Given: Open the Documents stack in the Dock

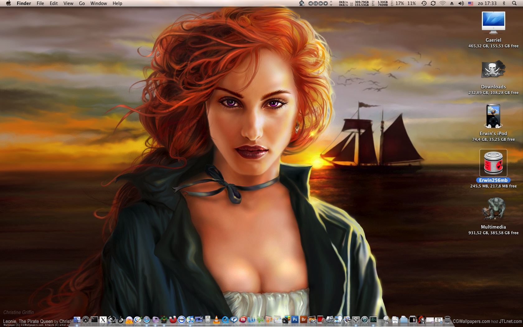Looking at the screenshot, I should click(x=395, y=320).
